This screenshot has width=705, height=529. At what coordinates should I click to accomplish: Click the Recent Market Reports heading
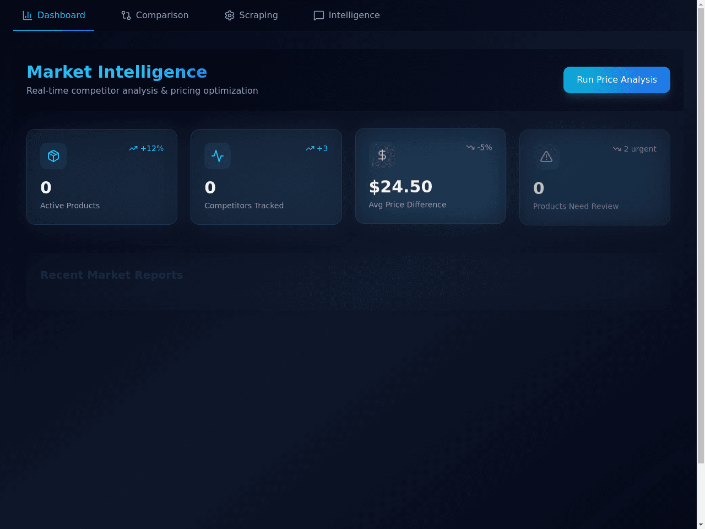tap(112, 275)
